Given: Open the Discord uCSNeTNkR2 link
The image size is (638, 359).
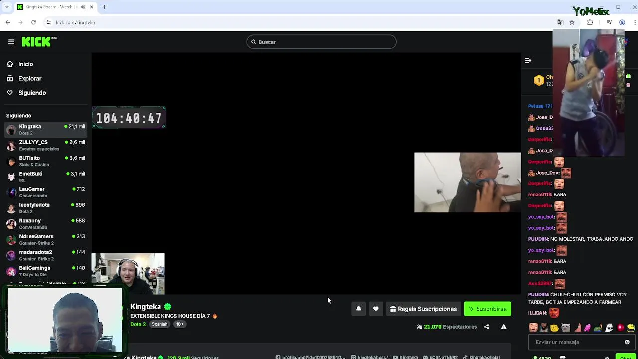Looking at the screenshot, I should (440, 357).
